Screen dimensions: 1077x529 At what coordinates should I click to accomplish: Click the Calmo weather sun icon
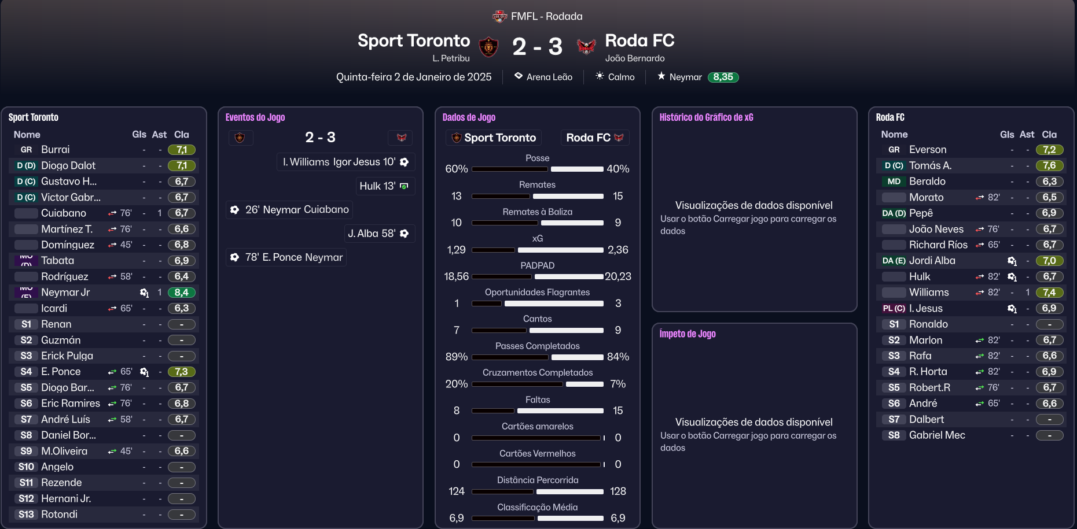(600, 76)
